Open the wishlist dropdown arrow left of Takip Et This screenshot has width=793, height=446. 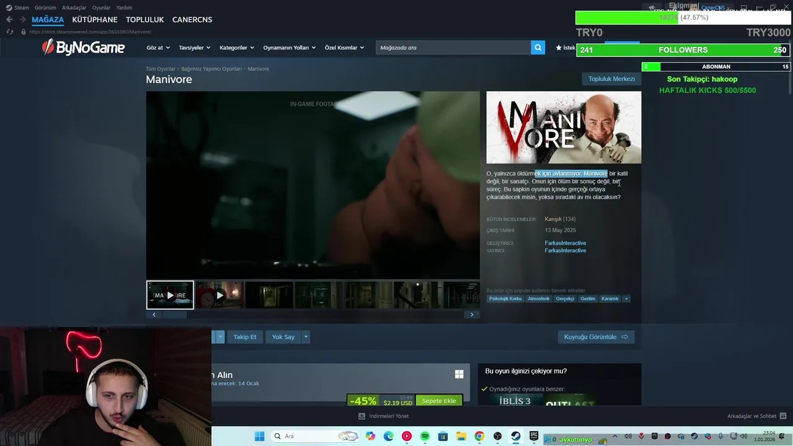[220, 337]
